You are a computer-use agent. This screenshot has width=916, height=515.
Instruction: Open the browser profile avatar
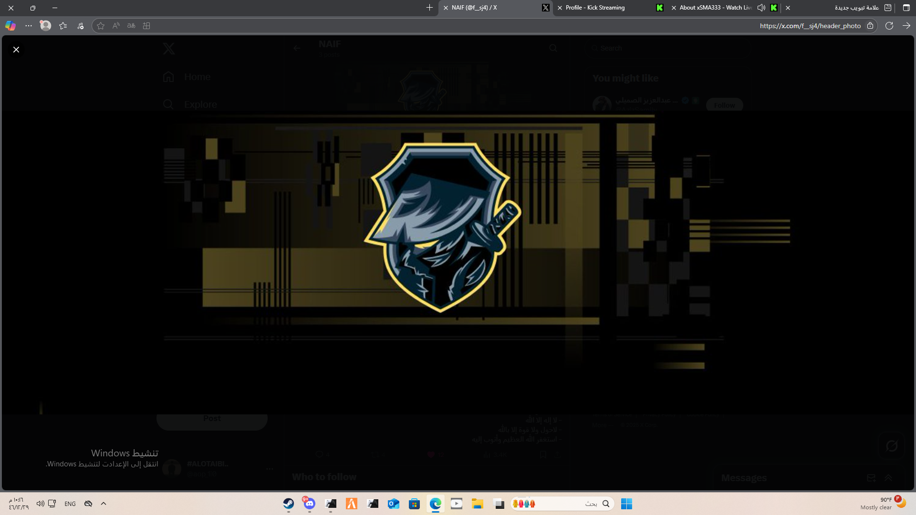pos(45,26)
